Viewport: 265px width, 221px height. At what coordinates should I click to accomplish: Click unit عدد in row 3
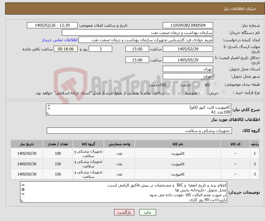click(x=119, y=174)
